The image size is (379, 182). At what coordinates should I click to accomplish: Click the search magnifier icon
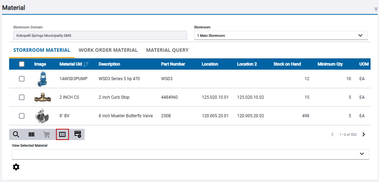point(16,134)
